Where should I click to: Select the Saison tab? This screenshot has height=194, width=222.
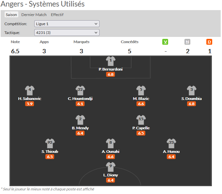tap(11, 15)
